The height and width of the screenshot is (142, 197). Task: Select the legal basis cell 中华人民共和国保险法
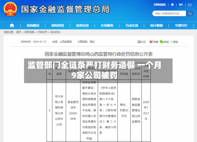click(108, 111)
